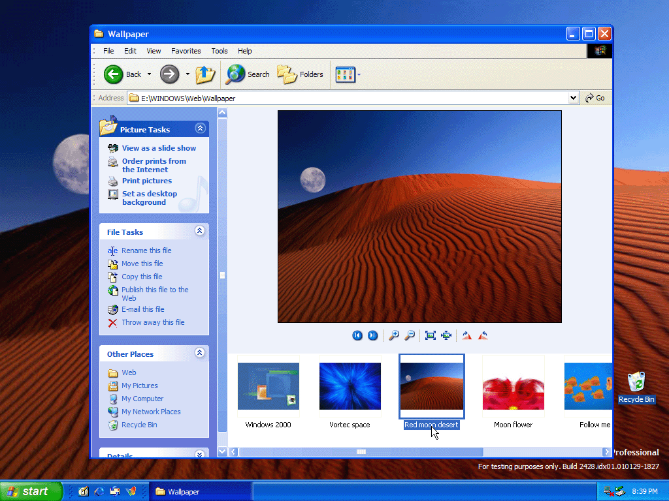Image resolution: width=669 pixels, height=501 pixels.
Task: Expand the Address bar dropdown
Action: (x=573, y=98)
